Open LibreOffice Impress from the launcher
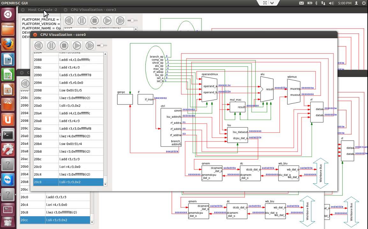The height and width of the screenshot is (229, 368). coord(8,89)
